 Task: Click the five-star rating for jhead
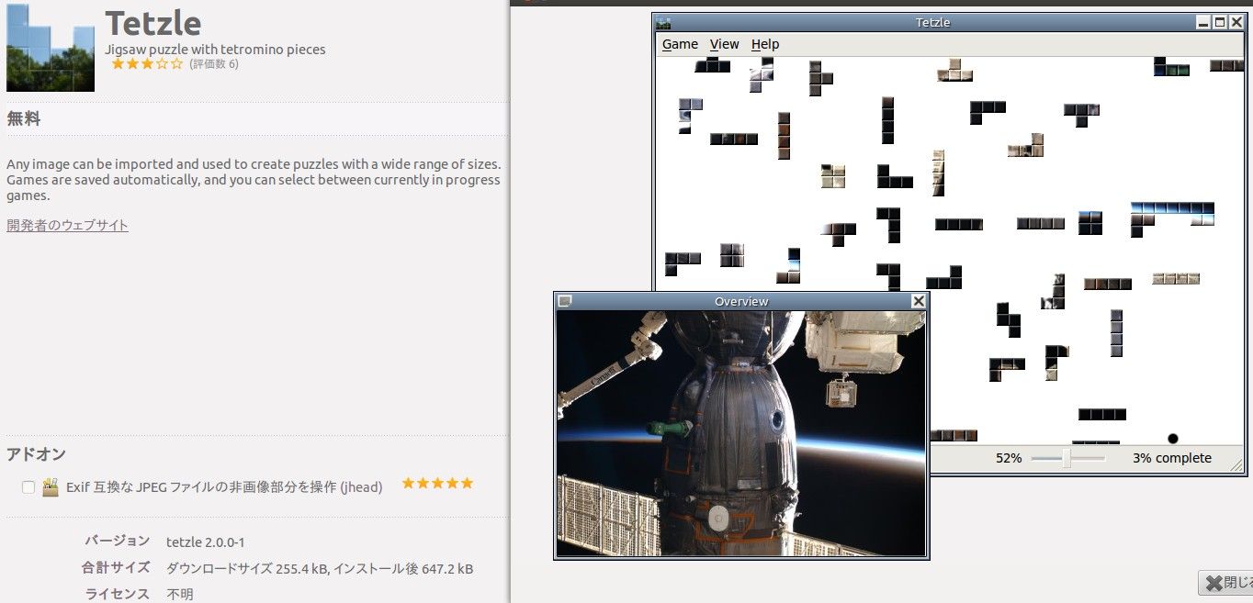pos(437,484)
